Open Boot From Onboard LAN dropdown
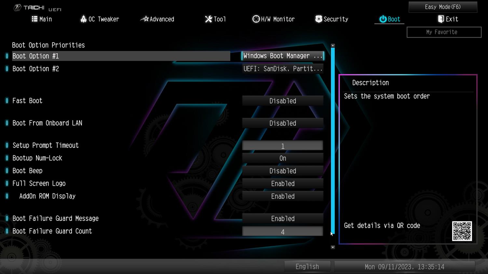Viewport: 488px width, 274px height. (282, 123)
